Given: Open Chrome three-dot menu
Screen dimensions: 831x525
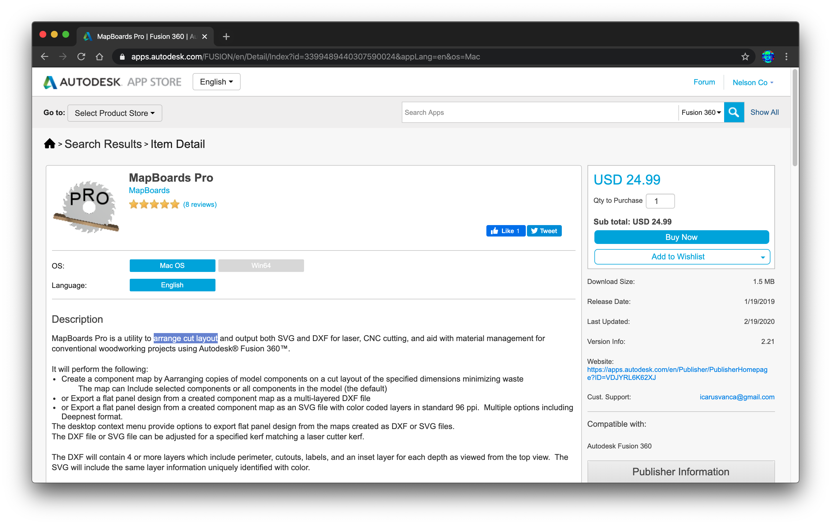Looking at the screenshot, I should pyautogui.click(x=786, y=57).
